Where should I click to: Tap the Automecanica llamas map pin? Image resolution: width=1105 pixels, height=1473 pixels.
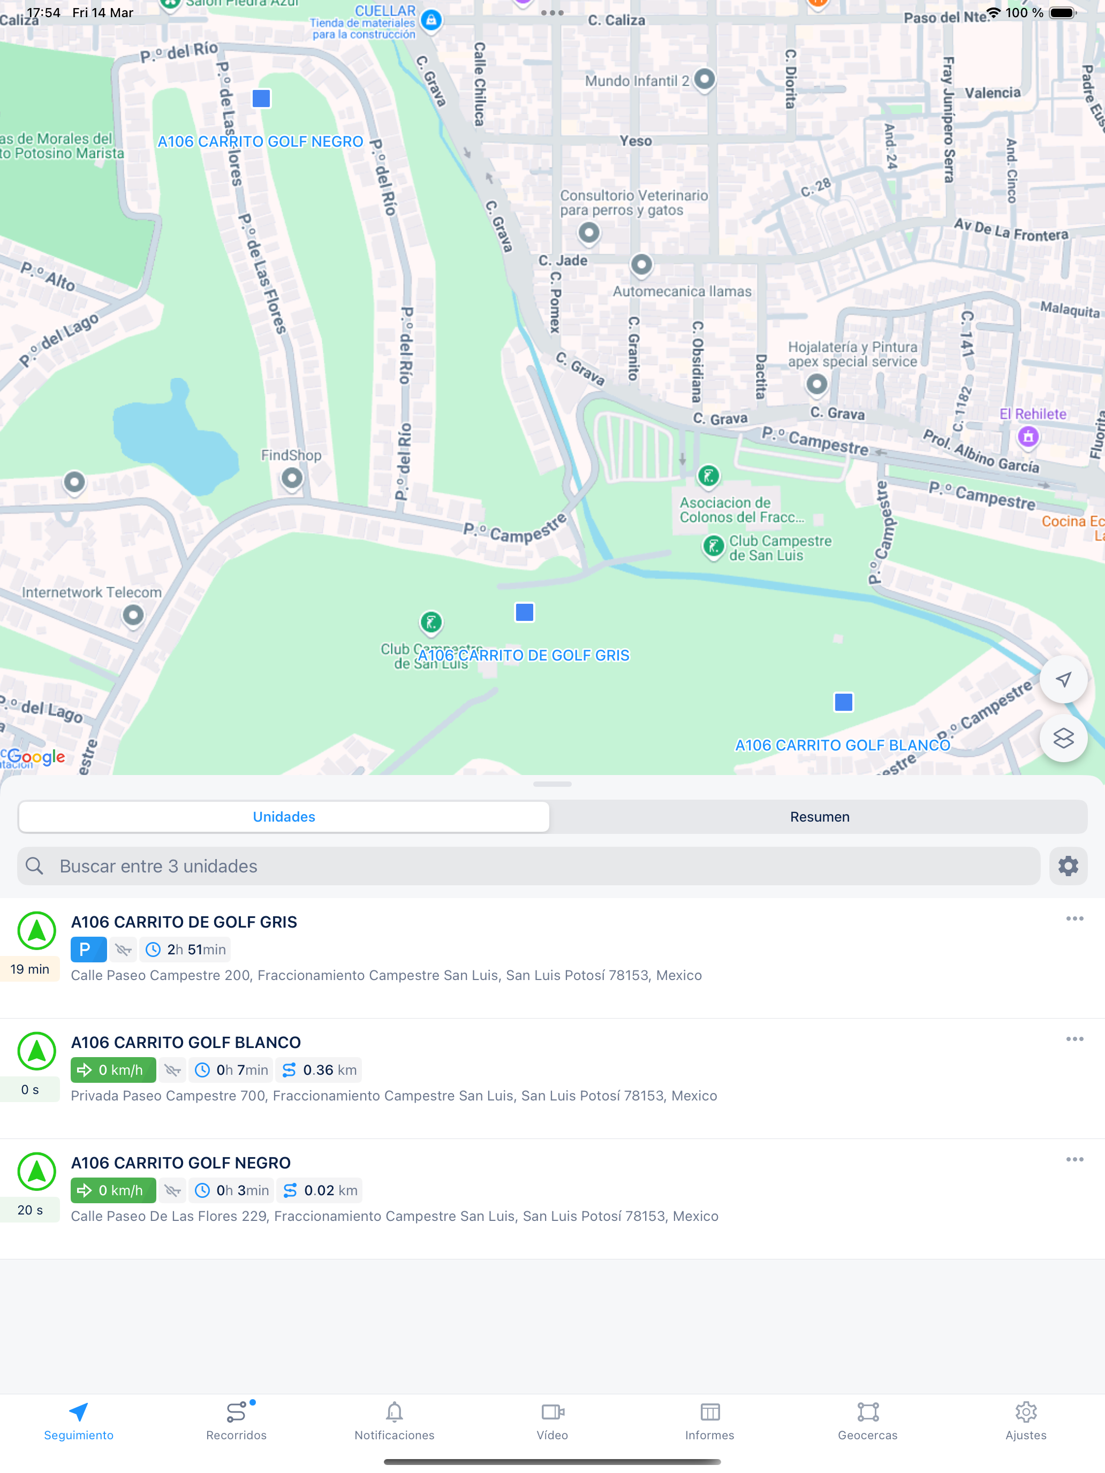click(641, 265)
